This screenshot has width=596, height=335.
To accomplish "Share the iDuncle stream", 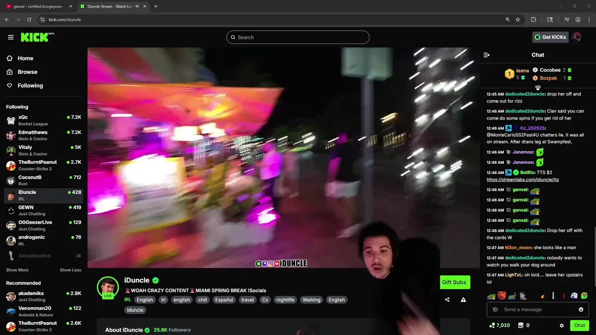I will pos(447,300).
